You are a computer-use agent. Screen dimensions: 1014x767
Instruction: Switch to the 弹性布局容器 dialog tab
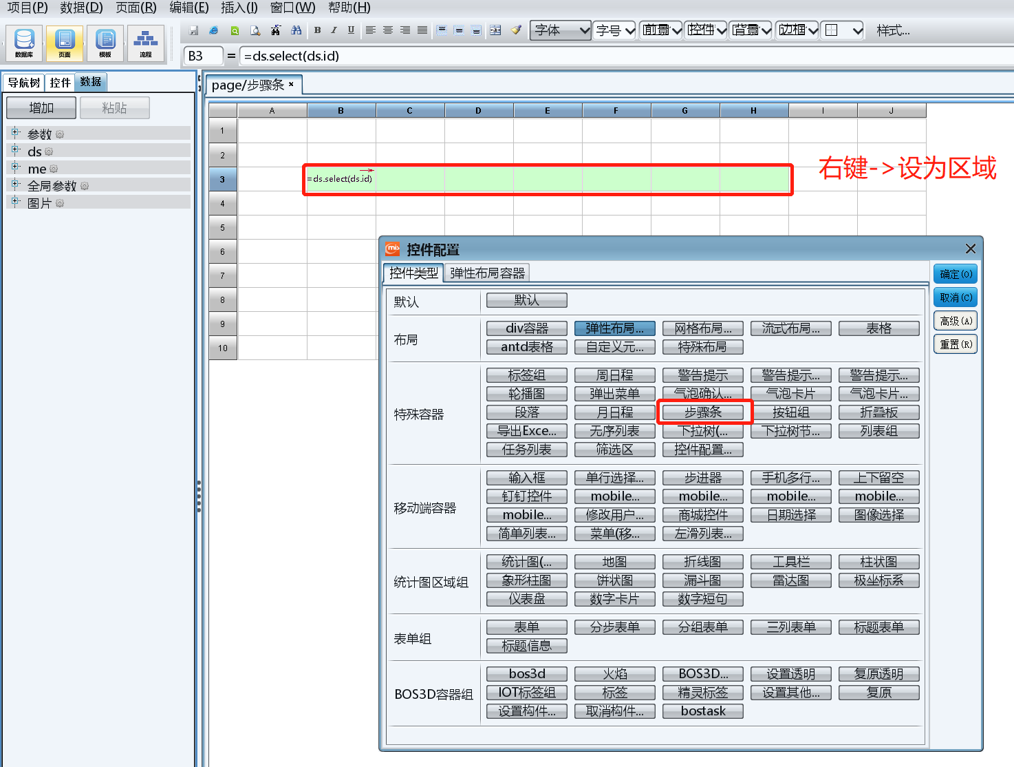tap(487, 273)
